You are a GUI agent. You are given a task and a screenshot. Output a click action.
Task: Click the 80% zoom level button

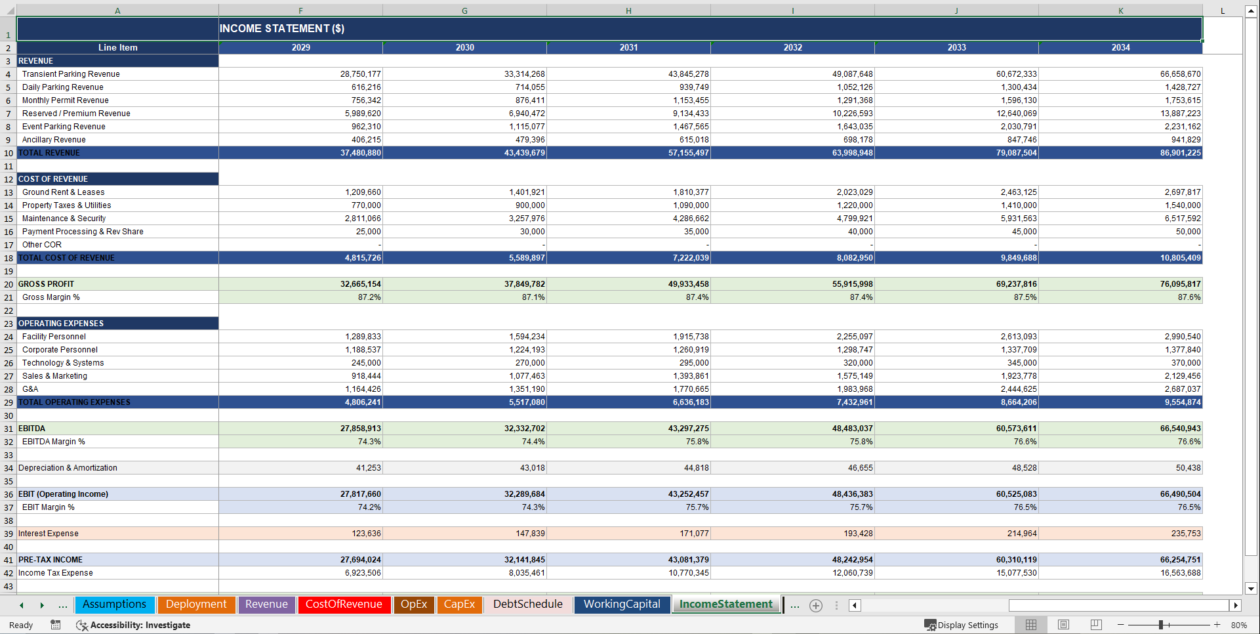tap(1240, 625)
